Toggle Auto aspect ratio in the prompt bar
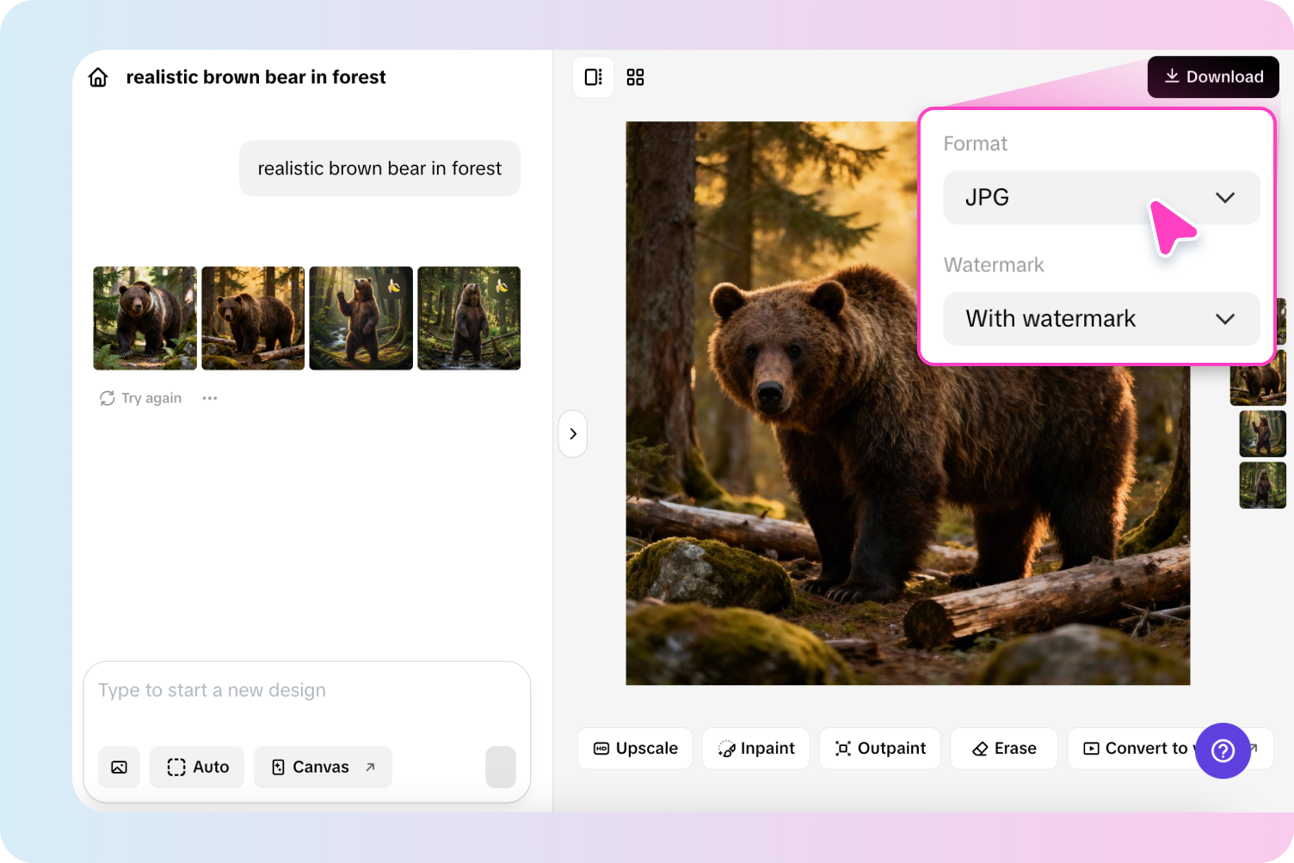The image size is (1294, 863). click(x=196, y=767)
